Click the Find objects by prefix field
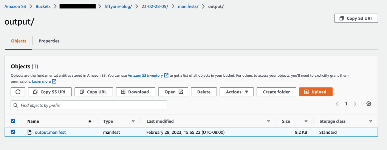Viewport: 387px width, 150px height. pyautogui.click(x=89, y=105)
